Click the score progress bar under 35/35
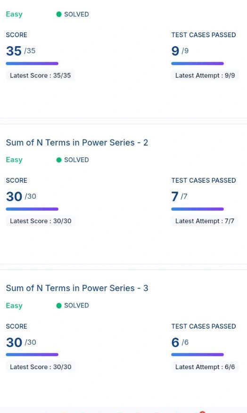The width and height of the screenshot is (247, 413). pyautogui.click(x=32, y=64)
